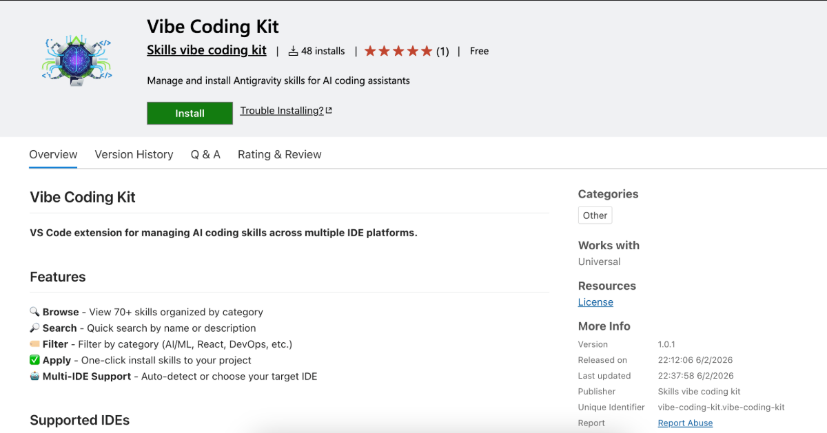The image size is (827, 433).
Task: Click the Last updated label
Action: [604, 376]
